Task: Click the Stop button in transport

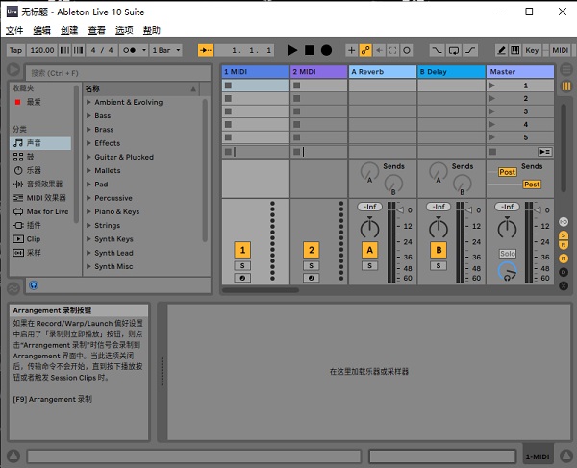Action: 310,50
